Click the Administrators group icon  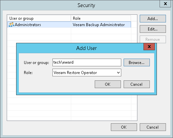11,24
